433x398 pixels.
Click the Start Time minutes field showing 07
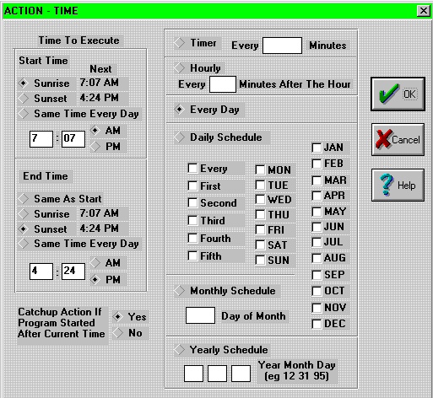point(73,139)
